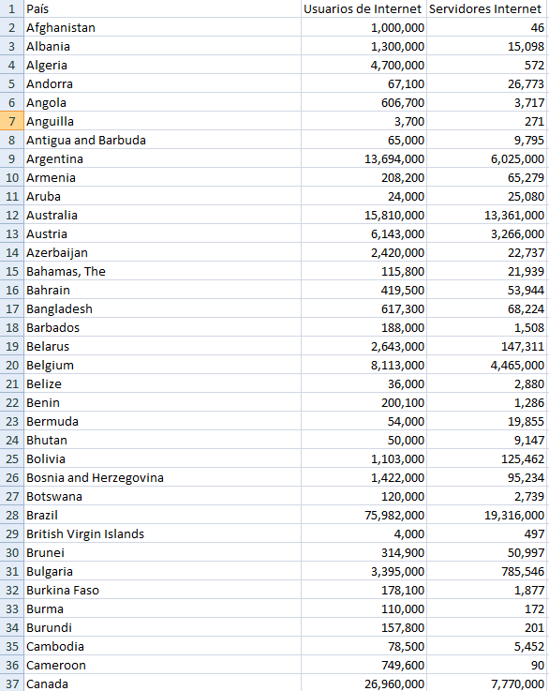Select the Servidores Internet header cell
The image size is (549, 691).
(487, 8)
